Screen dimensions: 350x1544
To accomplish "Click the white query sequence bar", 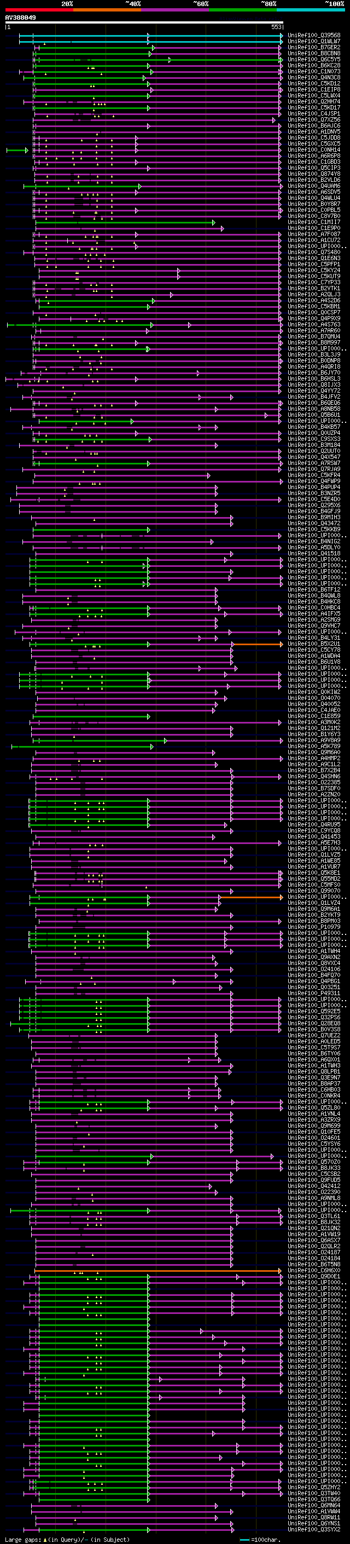I will click(144, 23).
